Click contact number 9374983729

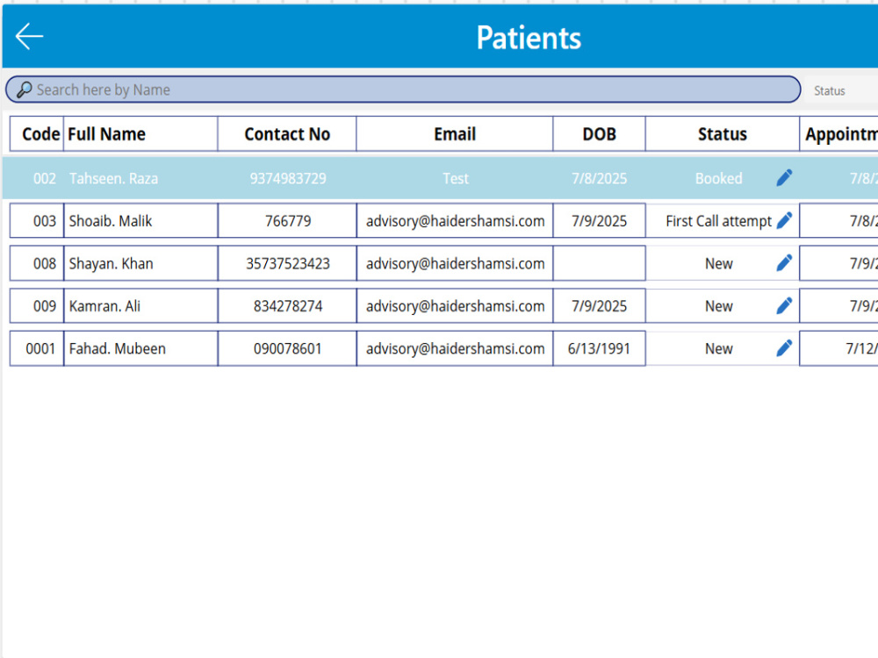click(288, 178)
